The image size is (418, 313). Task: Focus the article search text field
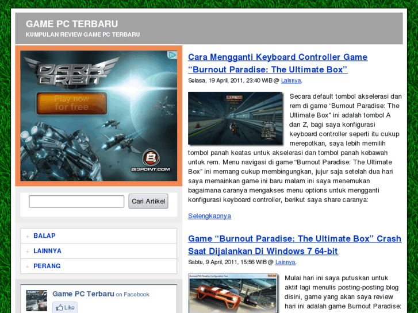(x=76, y=202)
